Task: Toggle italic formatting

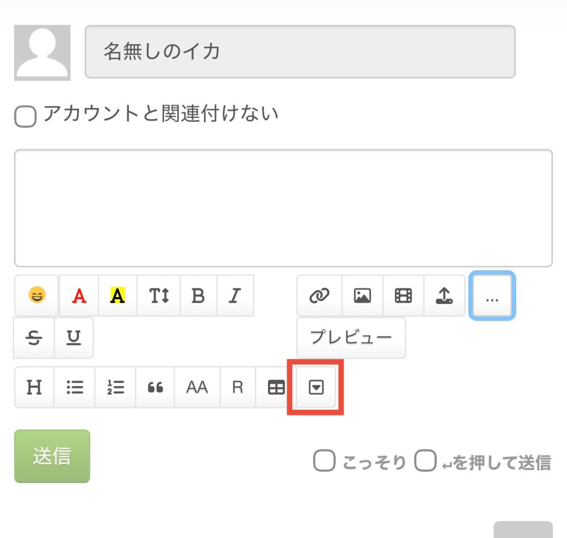Action: point(235,296)
